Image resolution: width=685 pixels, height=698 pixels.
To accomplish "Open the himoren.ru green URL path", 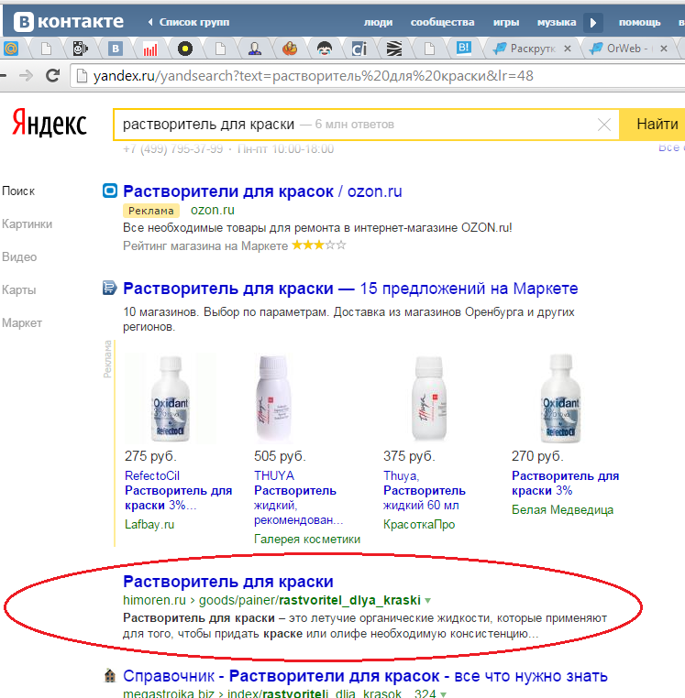I will click(x=271, y=601).
